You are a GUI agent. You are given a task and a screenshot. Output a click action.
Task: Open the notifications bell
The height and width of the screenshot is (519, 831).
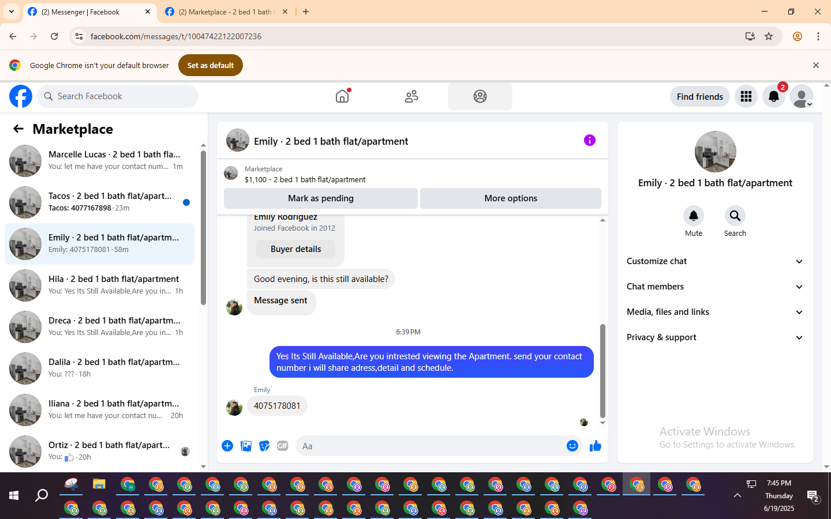point(774,96)
